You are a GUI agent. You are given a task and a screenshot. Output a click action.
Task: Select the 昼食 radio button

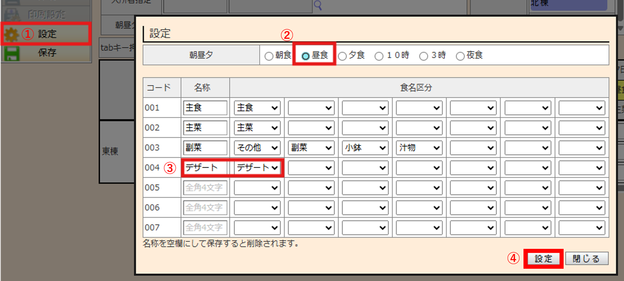tap(306, 56)
